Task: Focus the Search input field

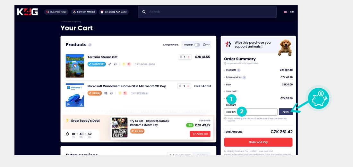Action: tap(207, 12)
